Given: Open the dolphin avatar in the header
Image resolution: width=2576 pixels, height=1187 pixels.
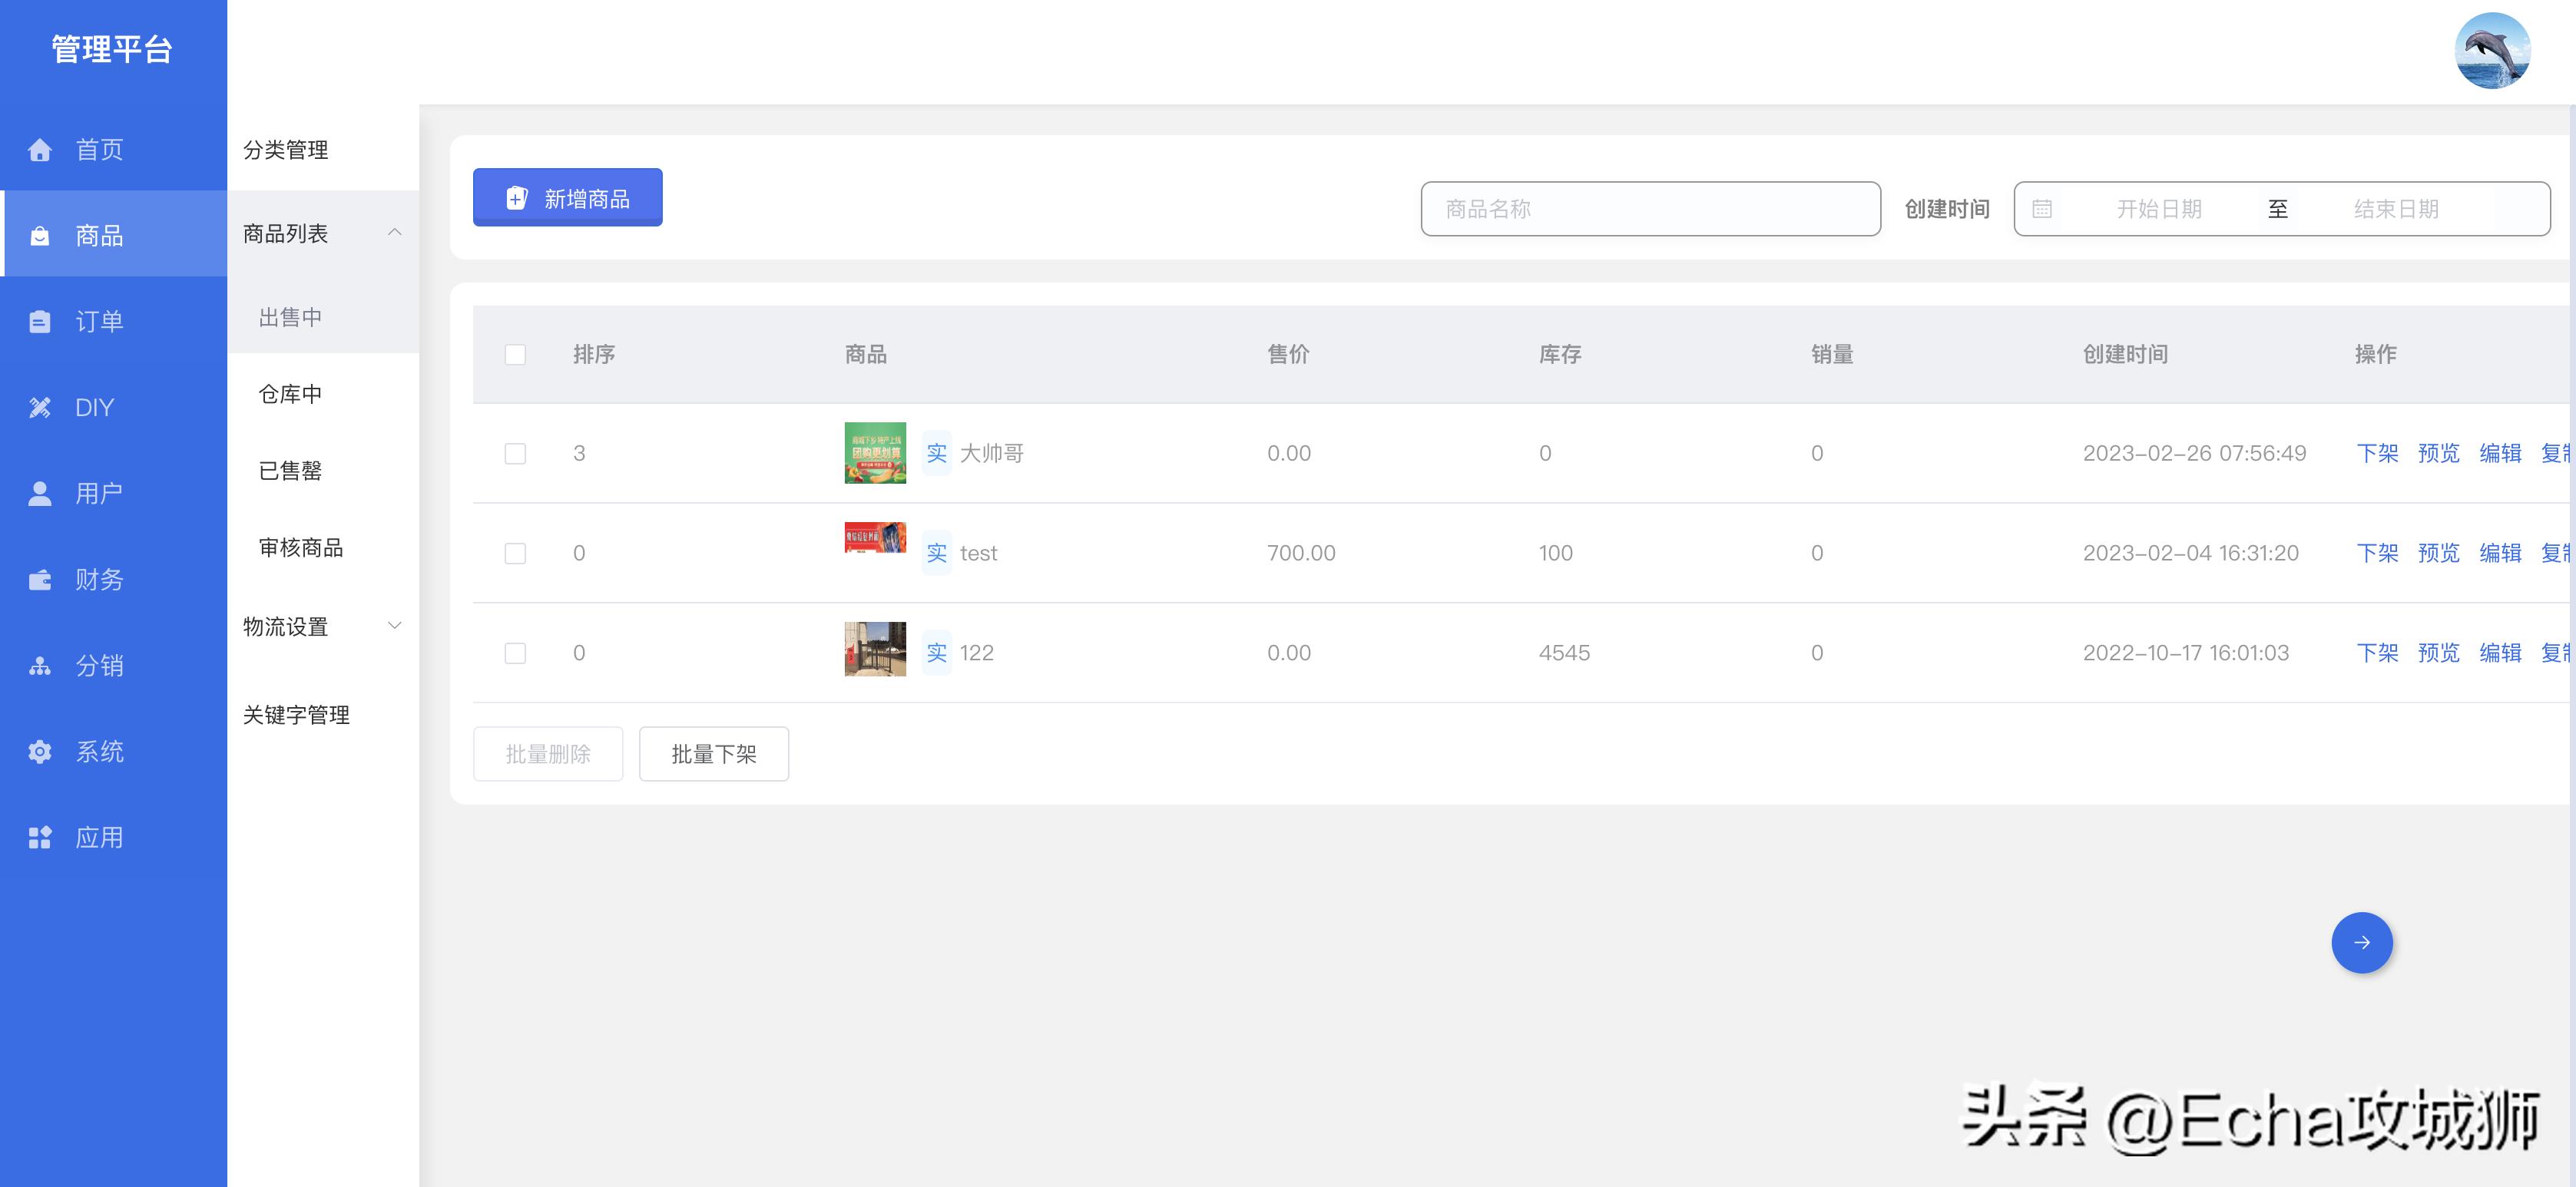Looking at the screenshot, I should point(2492,51).
